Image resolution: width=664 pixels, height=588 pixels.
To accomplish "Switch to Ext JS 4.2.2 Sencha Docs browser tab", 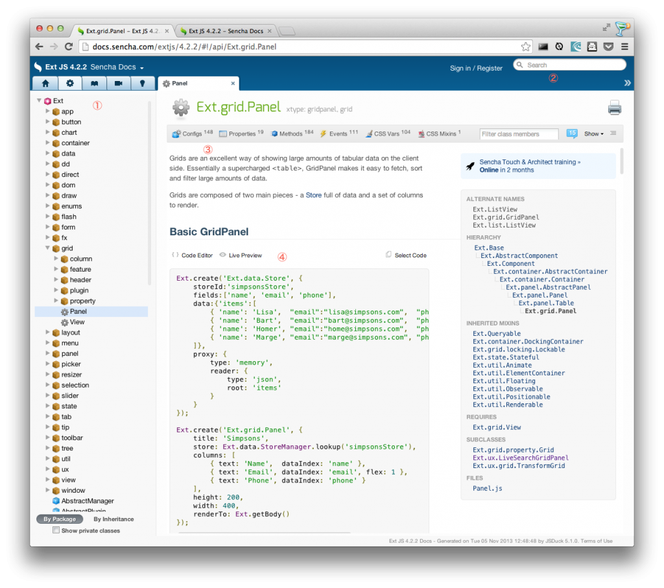I will (225, 31).
